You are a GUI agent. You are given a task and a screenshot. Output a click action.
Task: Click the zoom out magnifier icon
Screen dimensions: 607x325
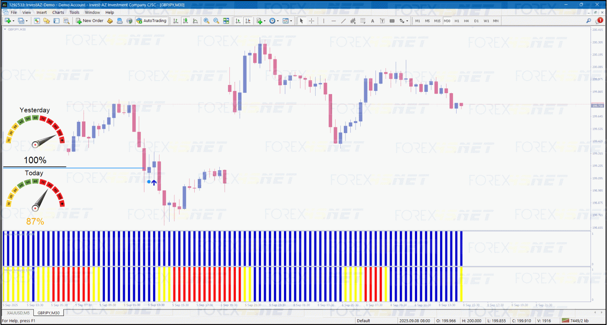click(216, 21)
